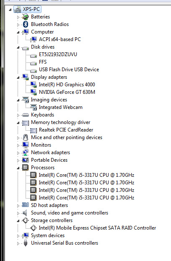Select Realtek PCIE CardReader entry

pyautogui.click(x=66, y=130)
